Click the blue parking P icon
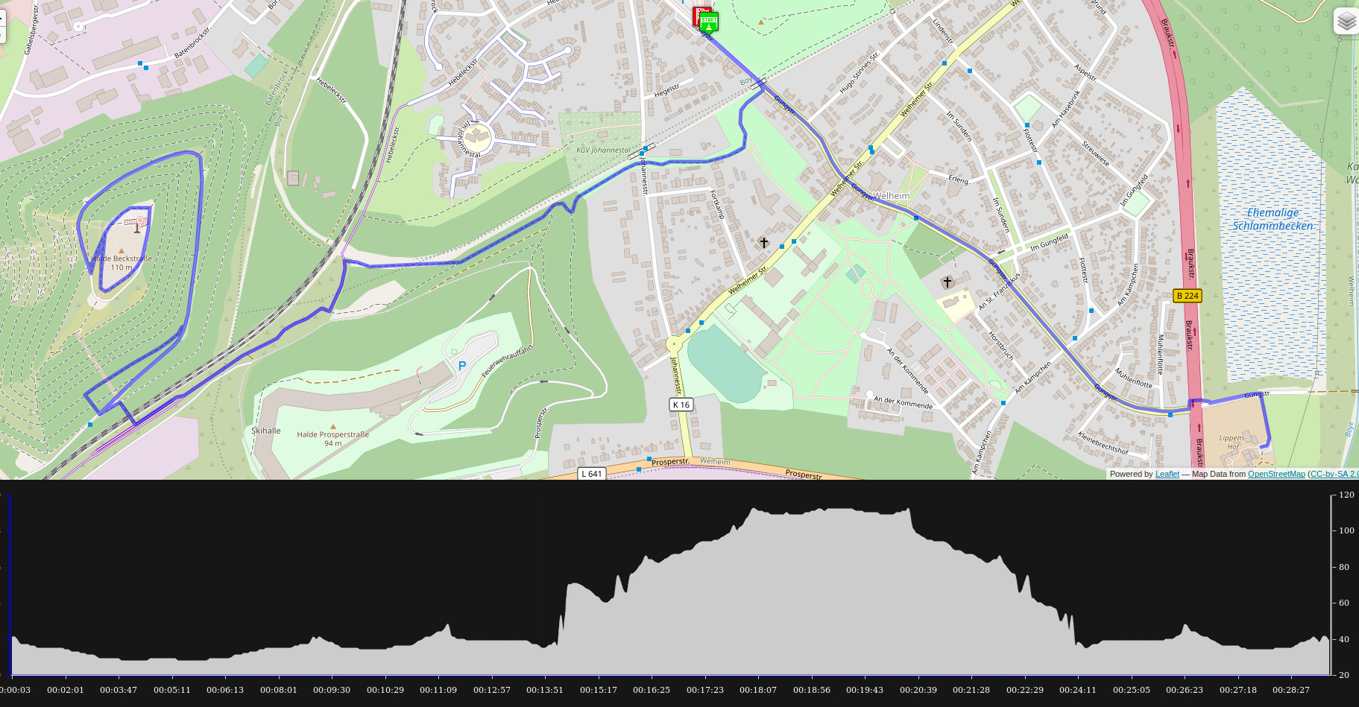This screenshot has width=1359, height=707. 462,366
